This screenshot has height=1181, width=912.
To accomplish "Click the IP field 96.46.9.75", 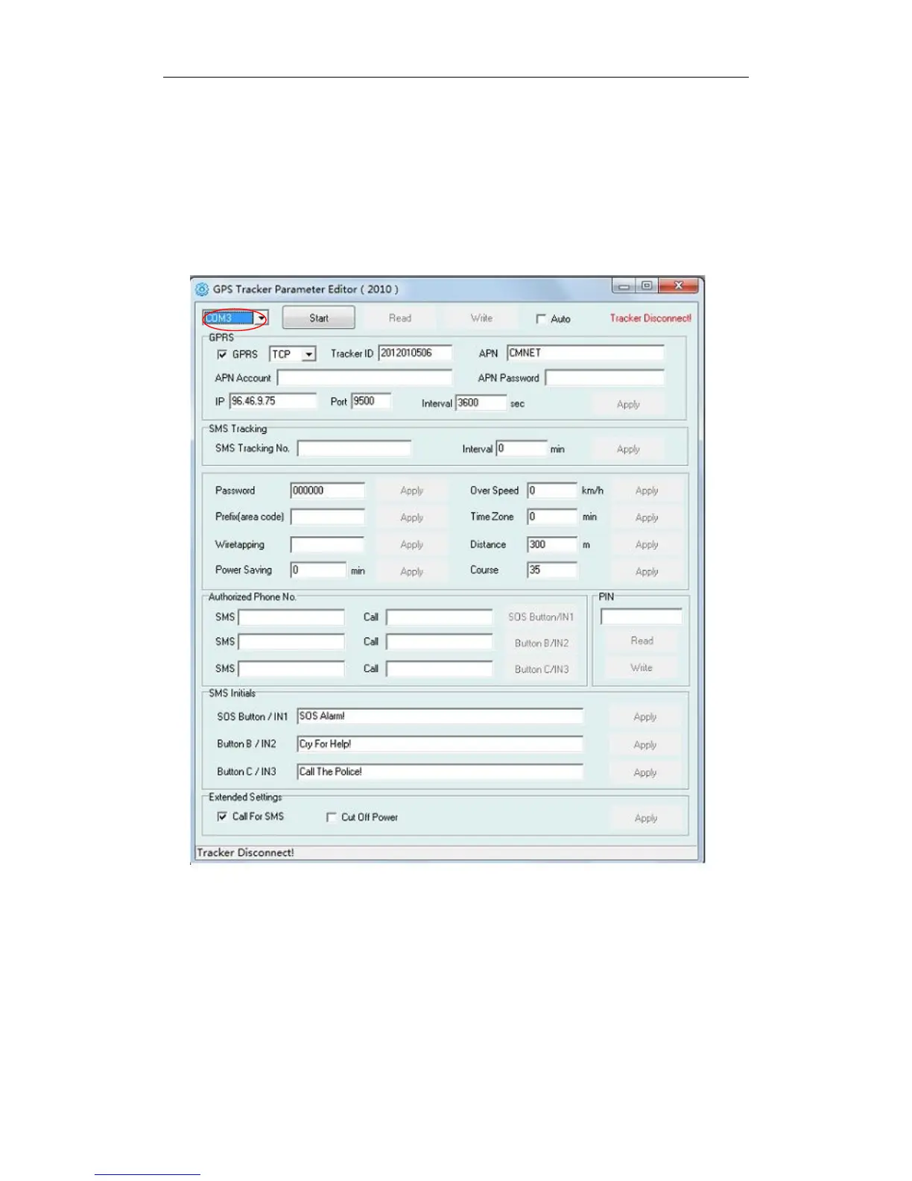I will pos(273,401).
